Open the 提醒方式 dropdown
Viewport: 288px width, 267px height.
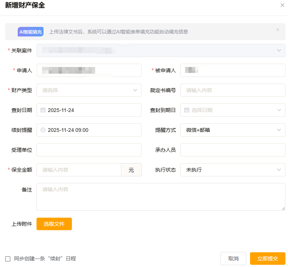(279, 130)
